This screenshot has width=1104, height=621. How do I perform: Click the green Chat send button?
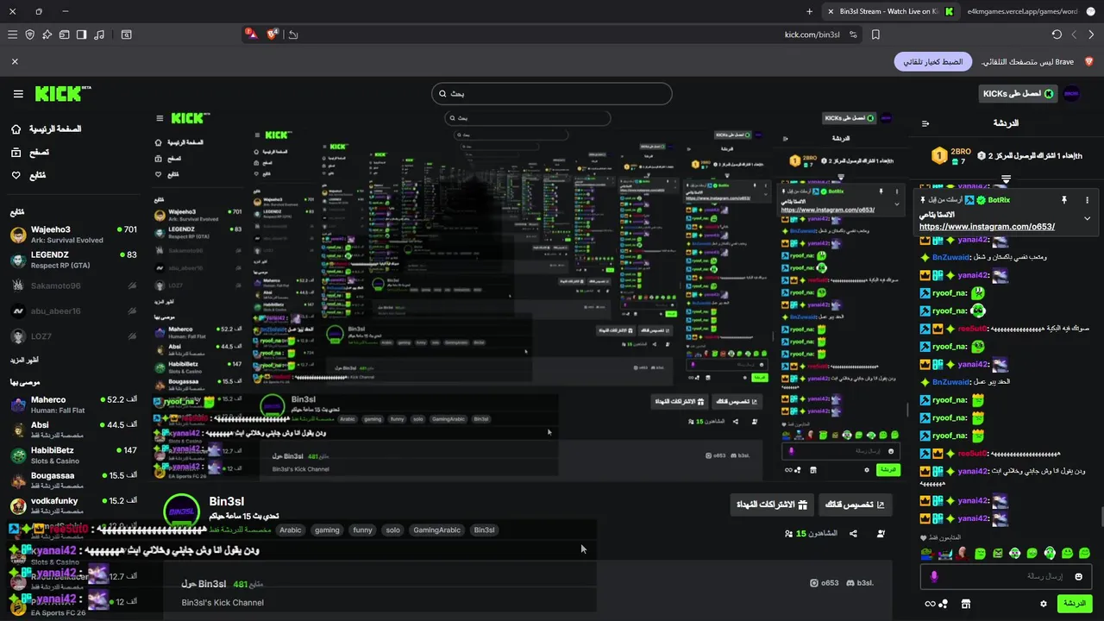tap(1075, 604)
